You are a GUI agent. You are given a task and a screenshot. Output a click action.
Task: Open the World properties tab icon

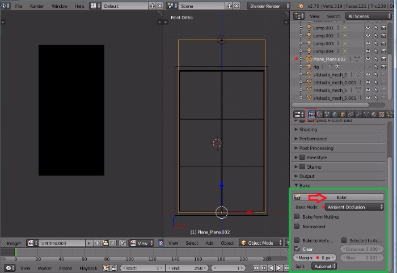336,114
